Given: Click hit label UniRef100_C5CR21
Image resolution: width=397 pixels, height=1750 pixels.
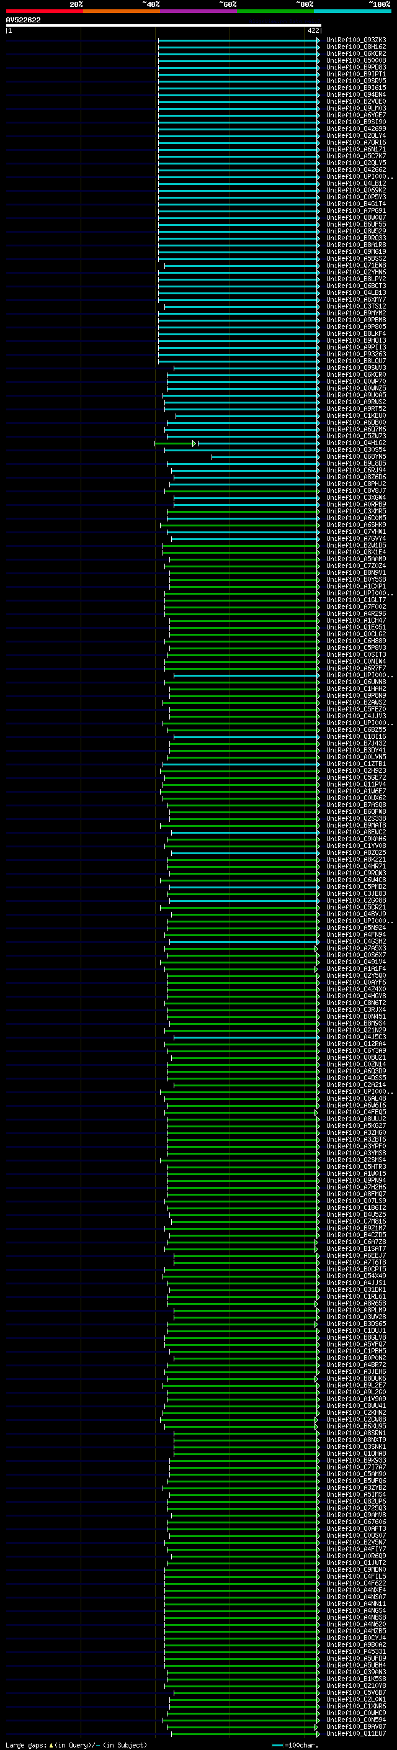Looking at the screenshot, I should tap(356, 907).
